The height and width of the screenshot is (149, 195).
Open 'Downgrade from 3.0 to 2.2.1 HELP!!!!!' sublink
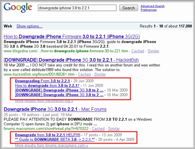click(48, 135)
